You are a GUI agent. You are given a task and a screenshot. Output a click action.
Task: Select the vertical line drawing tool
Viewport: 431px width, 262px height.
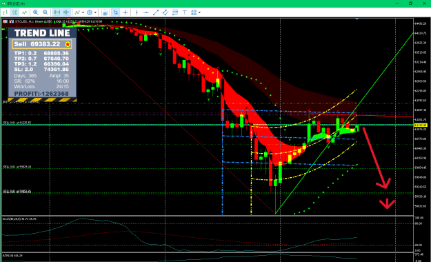137,12
